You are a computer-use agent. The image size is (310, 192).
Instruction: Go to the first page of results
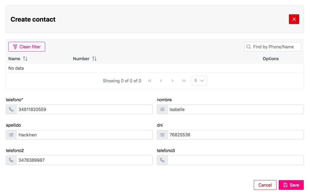[x=150, y=81]
